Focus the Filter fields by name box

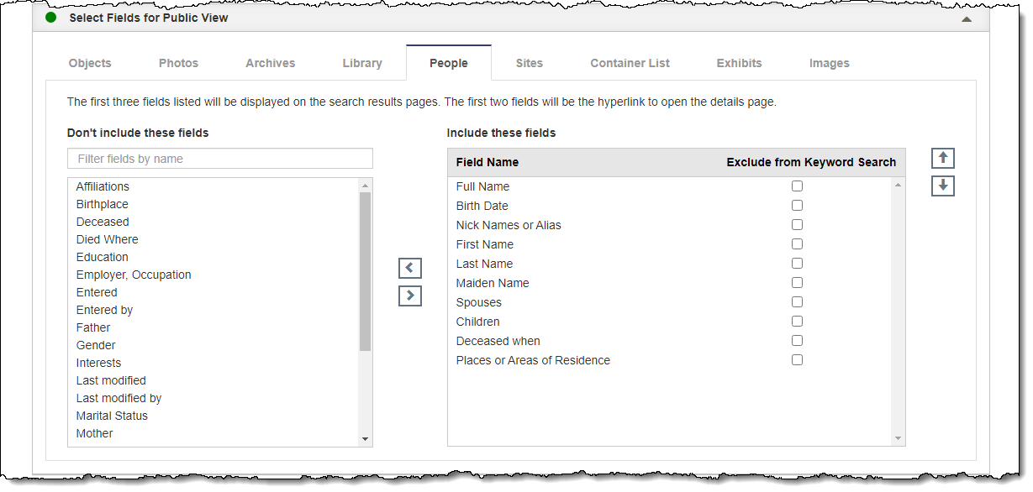pyautogui.click(x=220, y=159)
